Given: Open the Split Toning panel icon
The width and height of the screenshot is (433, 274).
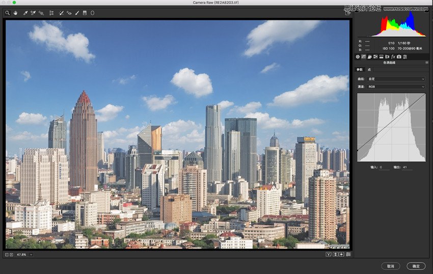Looking at the screenshot, I should [x=382, y=57].
